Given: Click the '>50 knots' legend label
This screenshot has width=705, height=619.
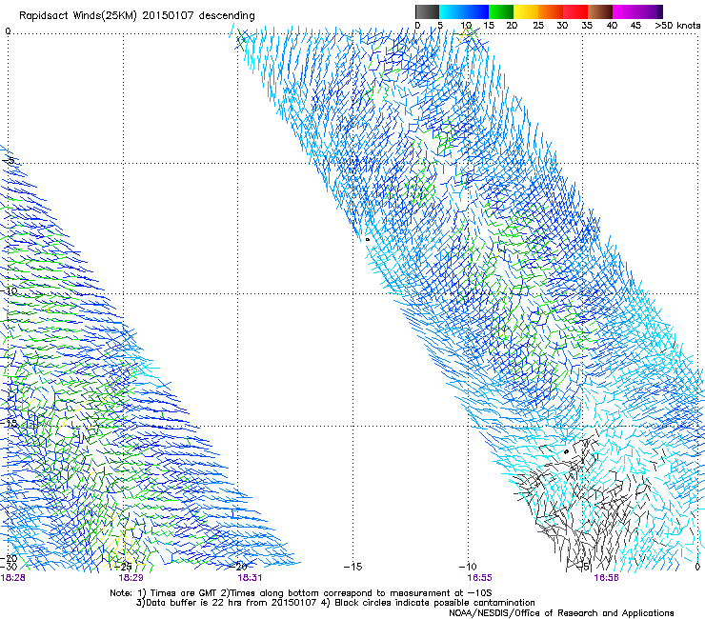Looking at the screenshot, I should 677,26.
